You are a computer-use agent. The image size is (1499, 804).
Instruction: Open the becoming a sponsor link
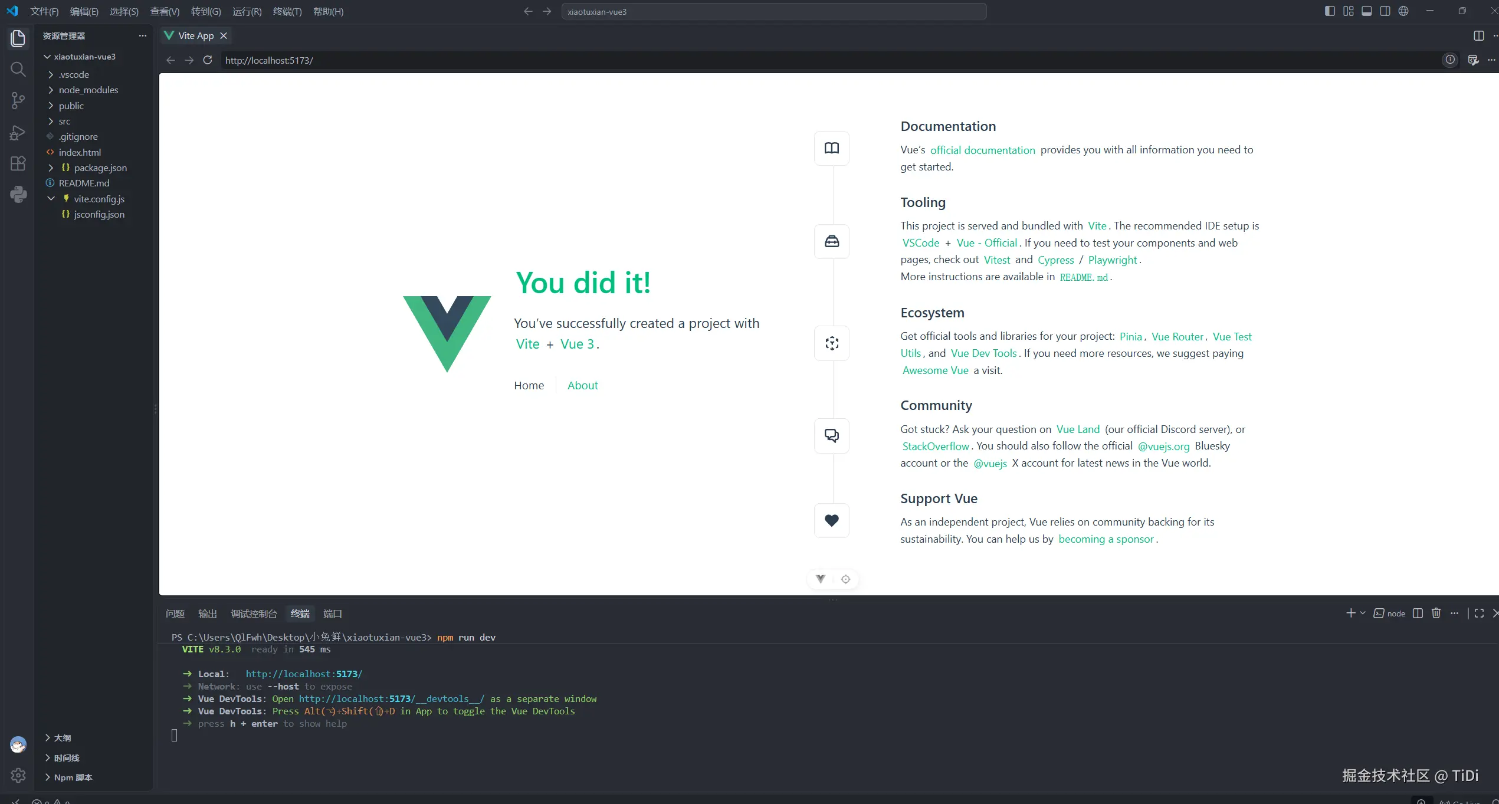(1106, 539)
